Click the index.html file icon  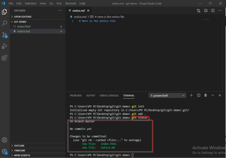(15, 26)
